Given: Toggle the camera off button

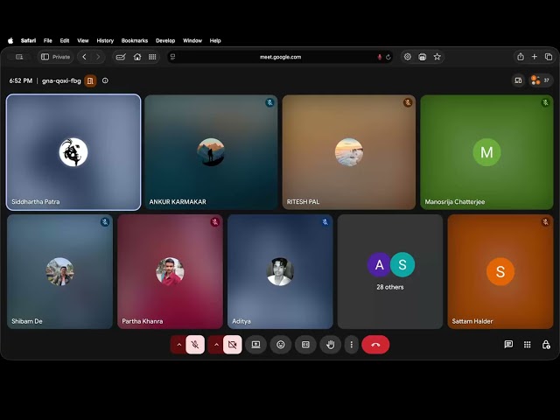Looking at the screenshot, I should point(233,345).
